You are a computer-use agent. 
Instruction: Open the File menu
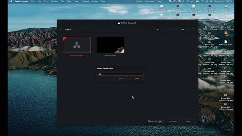[x=33, y=1]
